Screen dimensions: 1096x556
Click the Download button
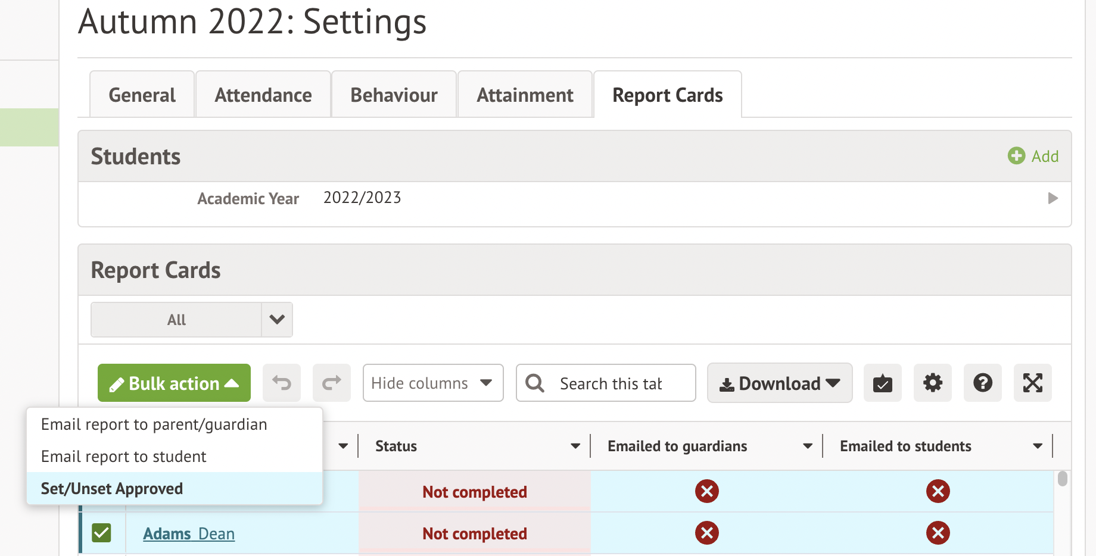click(779, 383)
